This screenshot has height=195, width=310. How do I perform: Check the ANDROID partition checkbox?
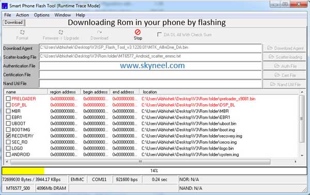pyautogui.click(x=8, y=154)
